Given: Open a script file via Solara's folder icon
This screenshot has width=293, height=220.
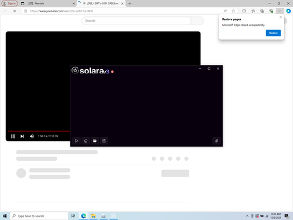Looking at the screenshot, I should pyautogui.click(x=95, y=141).
